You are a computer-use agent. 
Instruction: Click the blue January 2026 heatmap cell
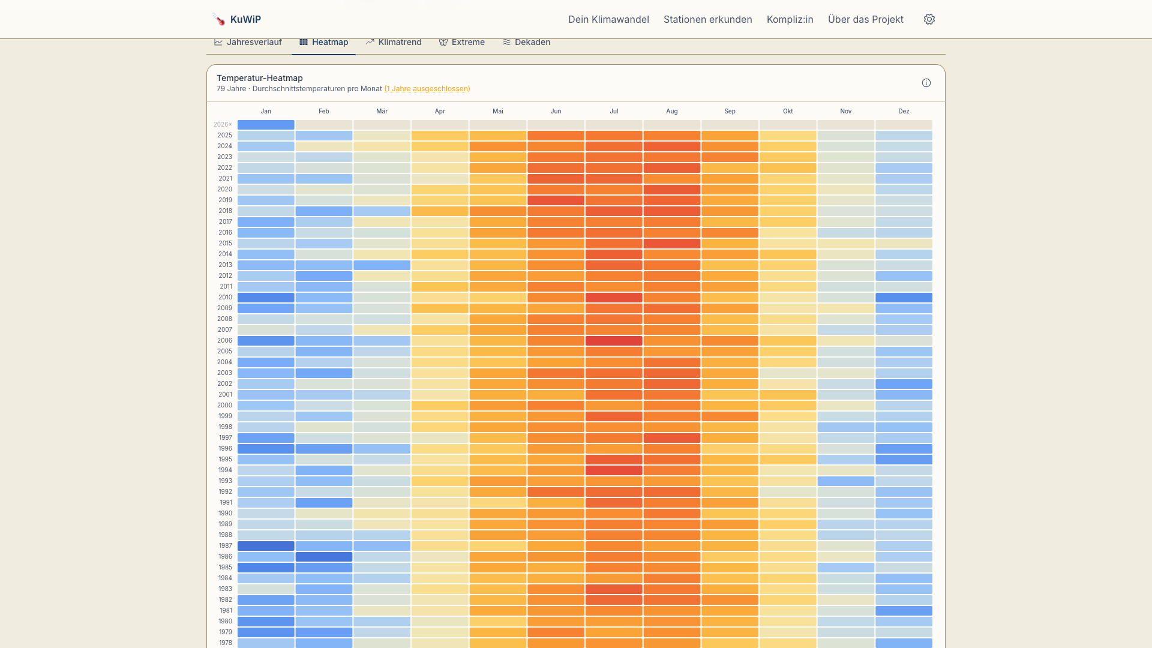pyautogui.click(x=265, y=124)
